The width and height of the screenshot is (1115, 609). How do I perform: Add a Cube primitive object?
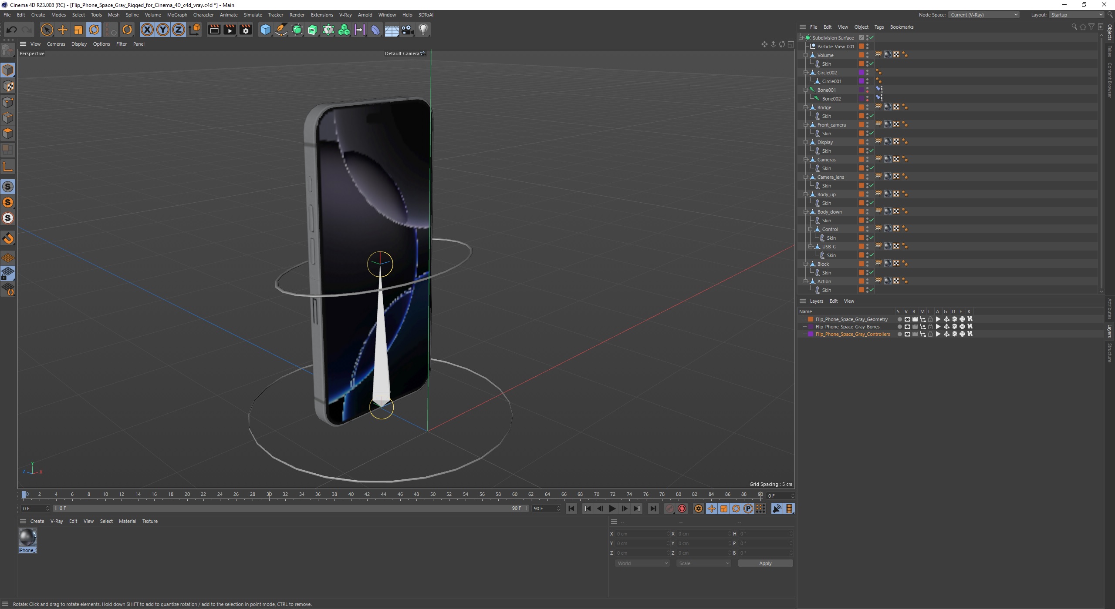[x=265, y=30]
